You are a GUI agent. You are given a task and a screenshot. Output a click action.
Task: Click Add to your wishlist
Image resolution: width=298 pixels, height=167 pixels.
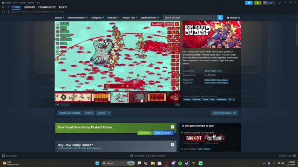pos(69,113)
